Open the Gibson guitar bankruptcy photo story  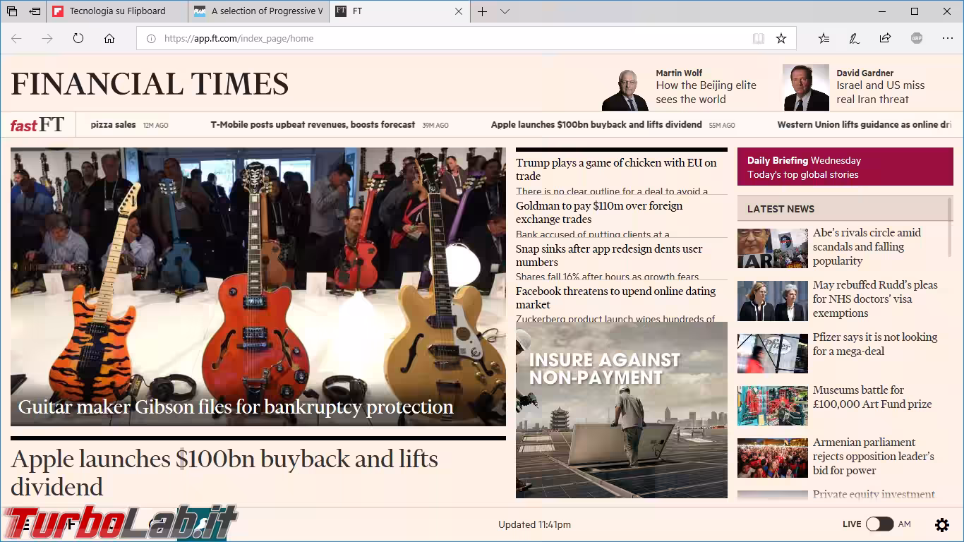258,286
